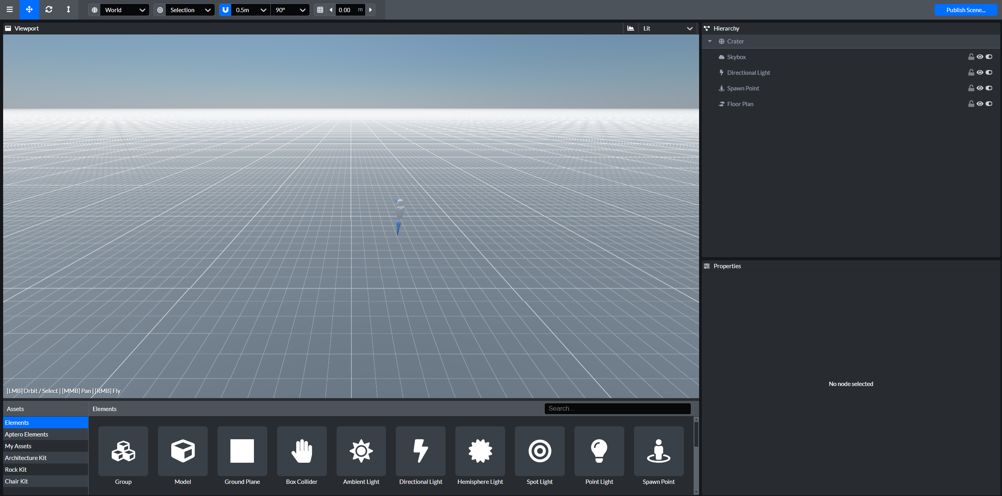
Task: Toggle the grid visibility button
Action: pyautogui.click(x=320, y=10)
